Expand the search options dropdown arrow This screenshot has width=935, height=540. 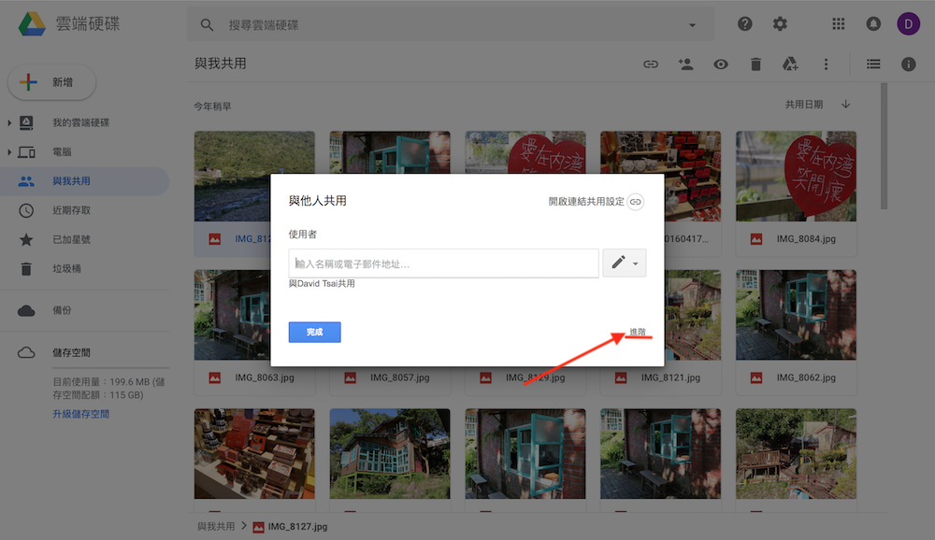click(x=693, y=25)
